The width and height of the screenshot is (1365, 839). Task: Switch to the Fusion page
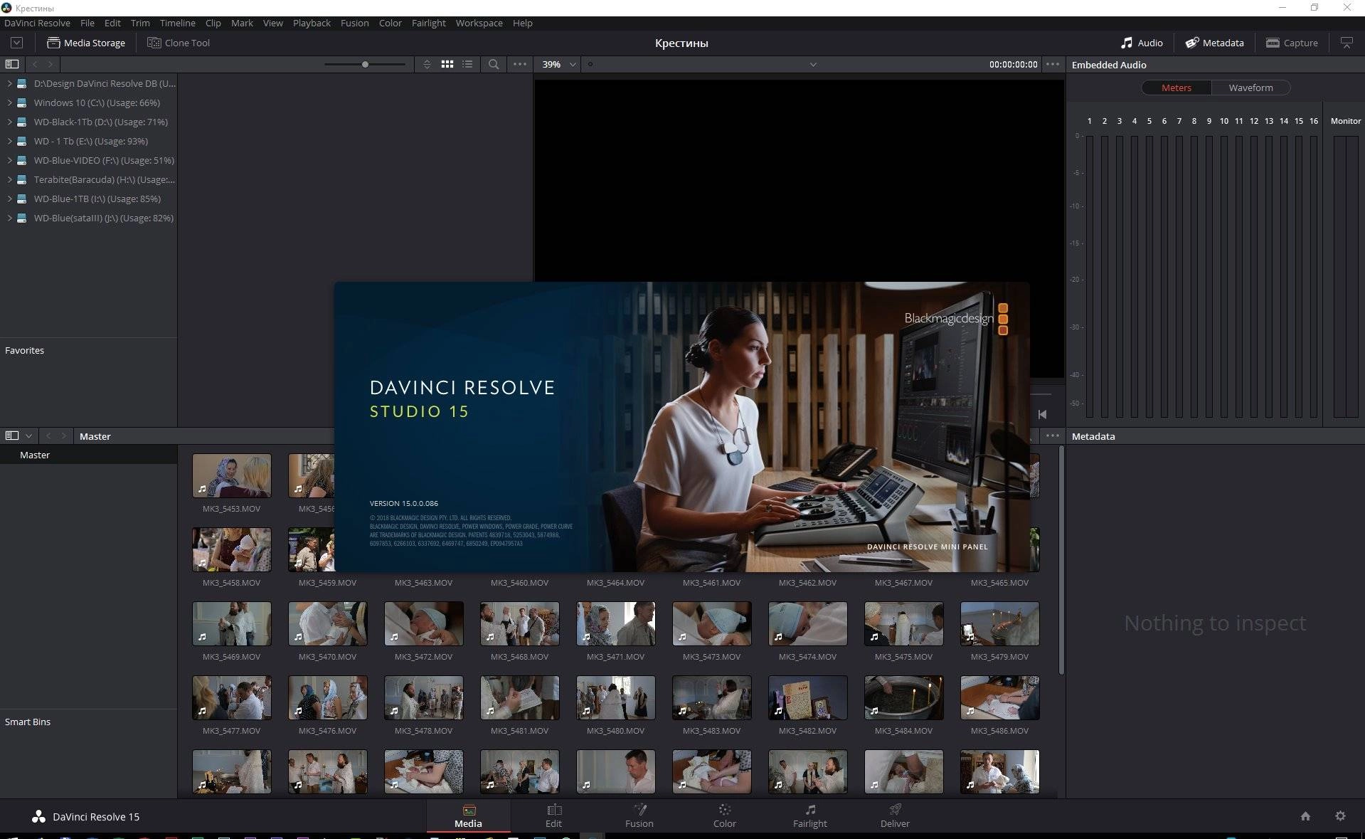(639, 816)
